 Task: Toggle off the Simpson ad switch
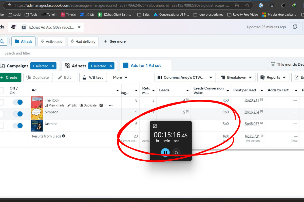point(18,114)
